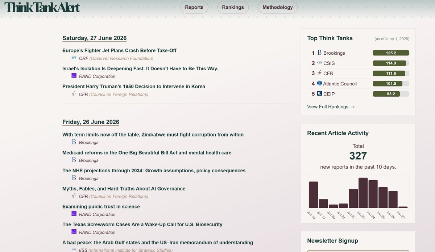
Task: Click Brookings source under the Zimbabwe article
Action: pyautogui.click(x=89, y=143)
